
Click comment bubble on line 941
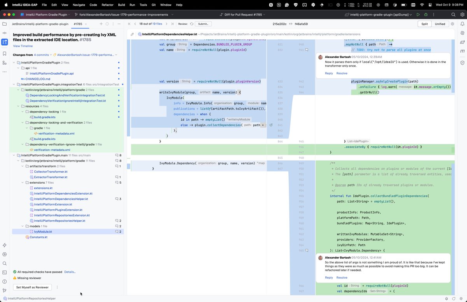point(307,50)
